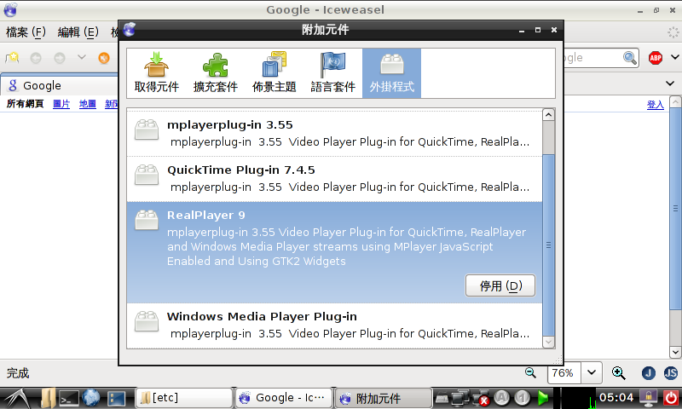Open the history dropdown next to Forward
The width and height of the screenshot is (682, 409).
(81, 57)
